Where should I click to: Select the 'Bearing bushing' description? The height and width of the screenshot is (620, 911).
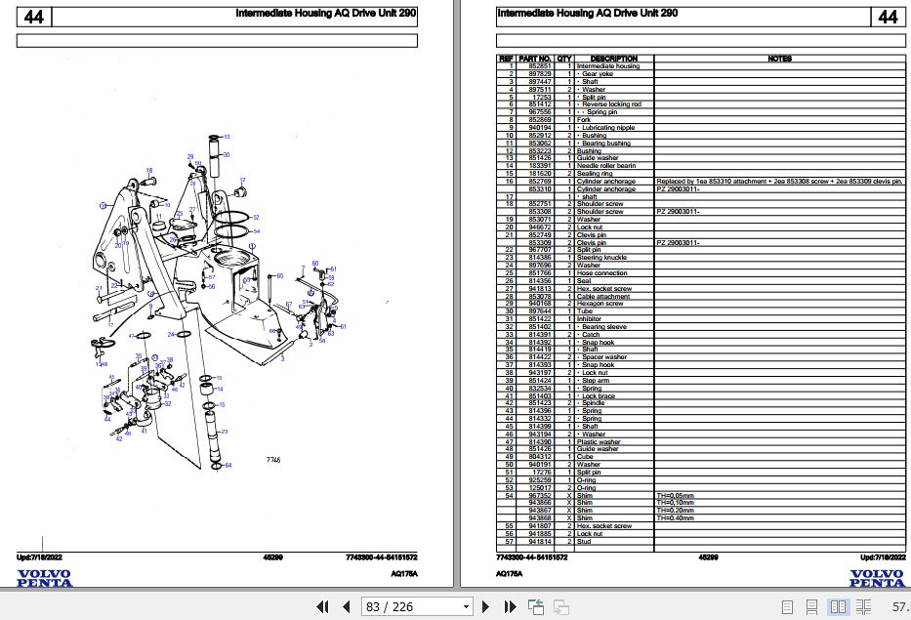(606, 144)
